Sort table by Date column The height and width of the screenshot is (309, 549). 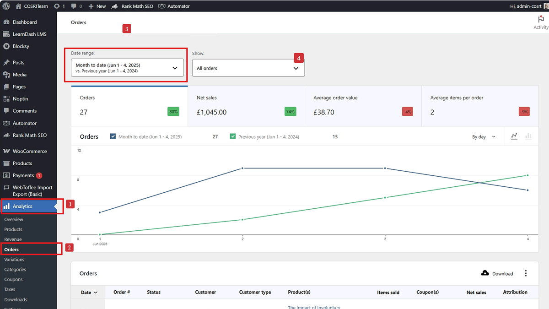click(x=89, y=292)
